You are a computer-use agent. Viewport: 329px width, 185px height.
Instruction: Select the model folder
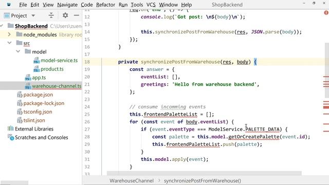pos(39,52)
